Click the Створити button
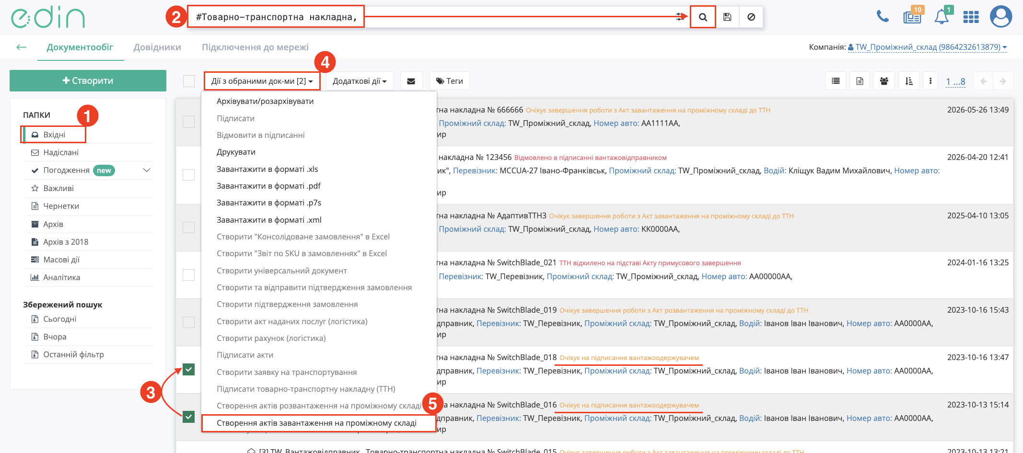The height and width of the screenshot is (453, 1023). pos(88,80)
